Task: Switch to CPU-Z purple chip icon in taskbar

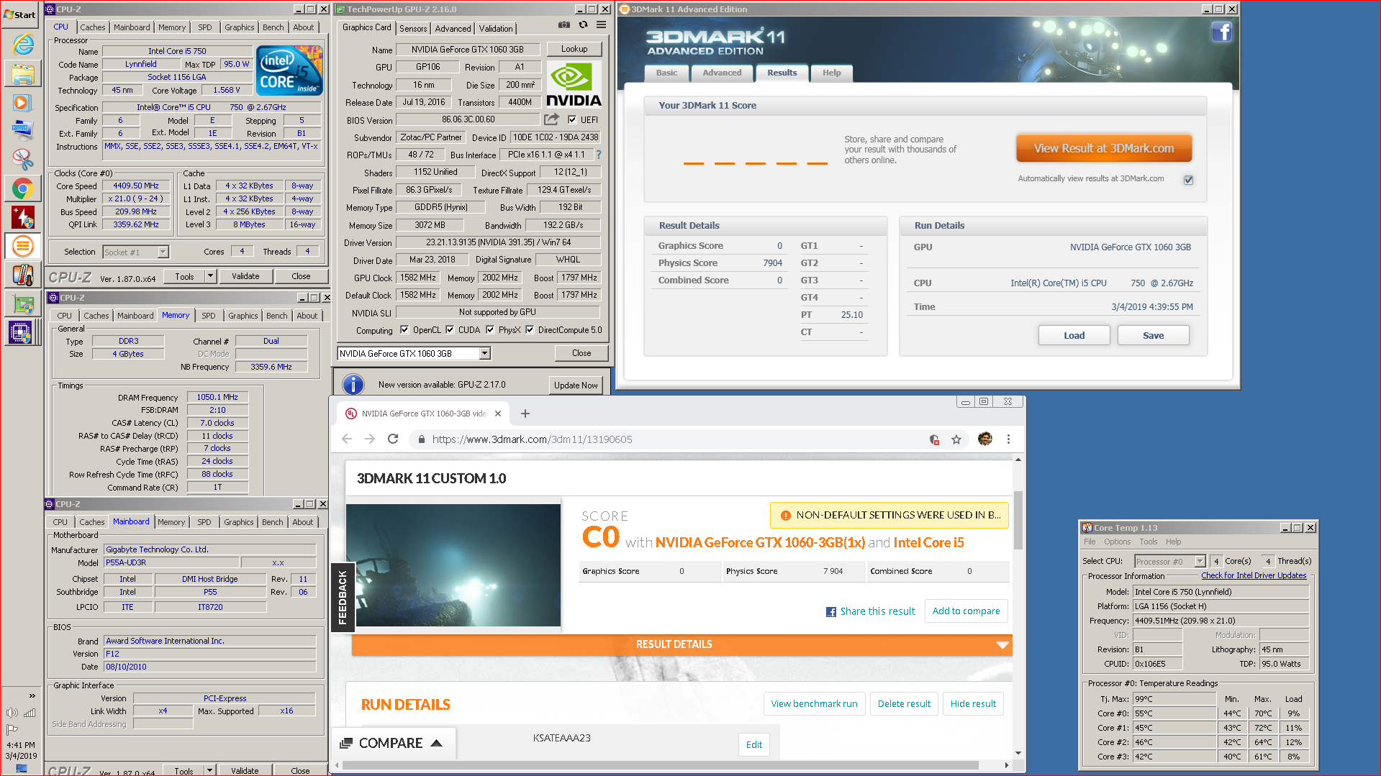Action: tap(20, 332)
